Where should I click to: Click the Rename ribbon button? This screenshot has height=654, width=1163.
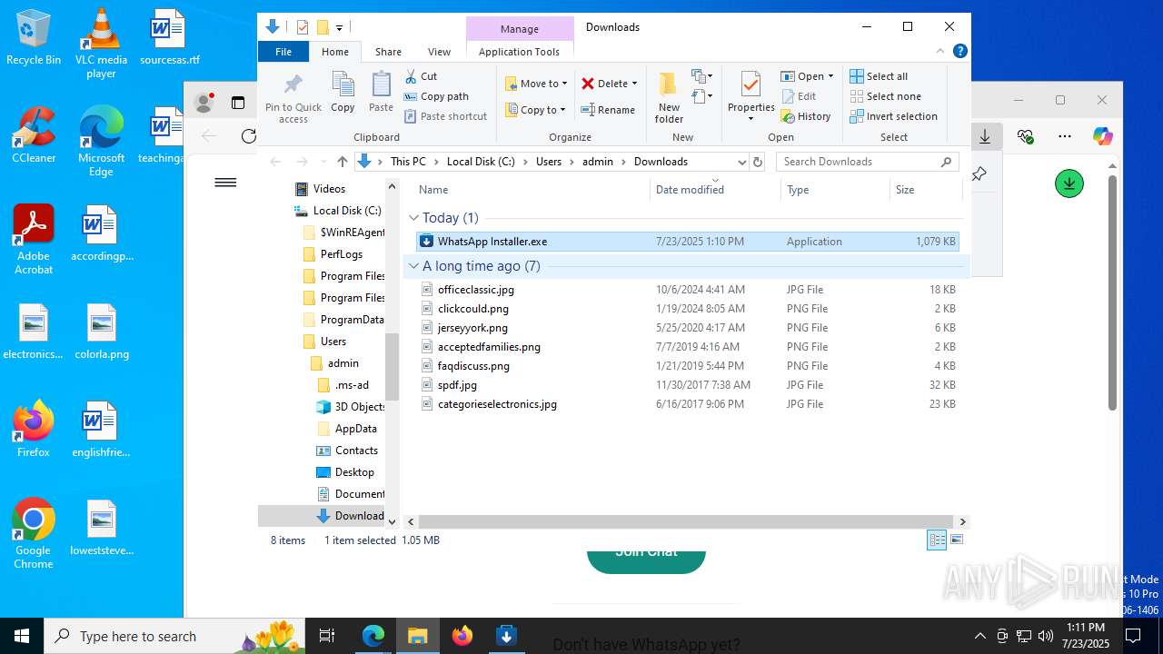pos(608,110)
